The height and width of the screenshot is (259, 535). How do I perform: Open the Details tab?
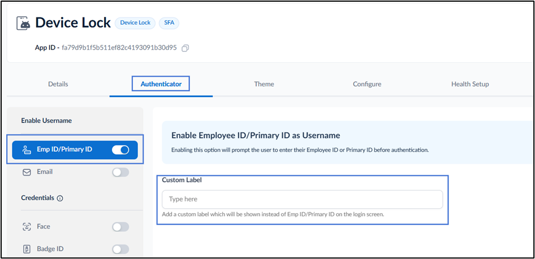click(x=58, y=84)
